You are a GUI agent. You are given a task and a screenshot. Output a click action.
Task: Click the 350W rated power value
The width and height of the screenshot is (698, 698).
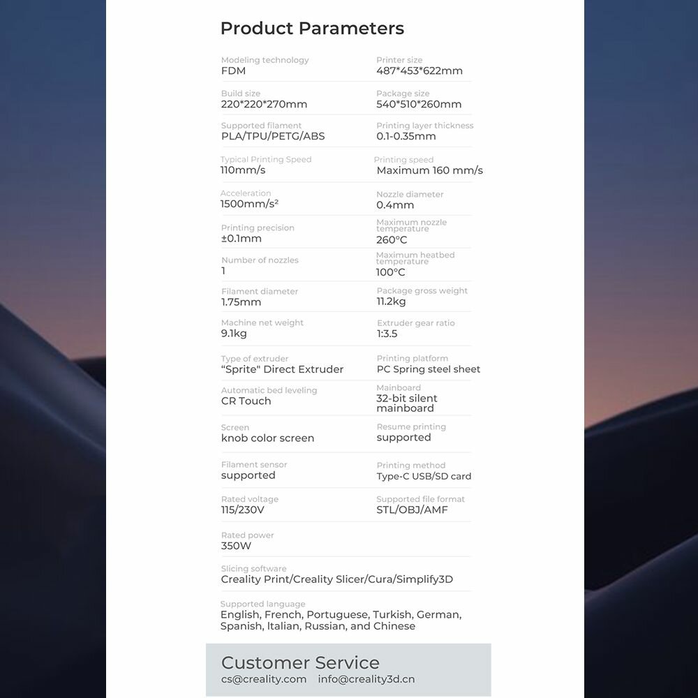point(236,547)
